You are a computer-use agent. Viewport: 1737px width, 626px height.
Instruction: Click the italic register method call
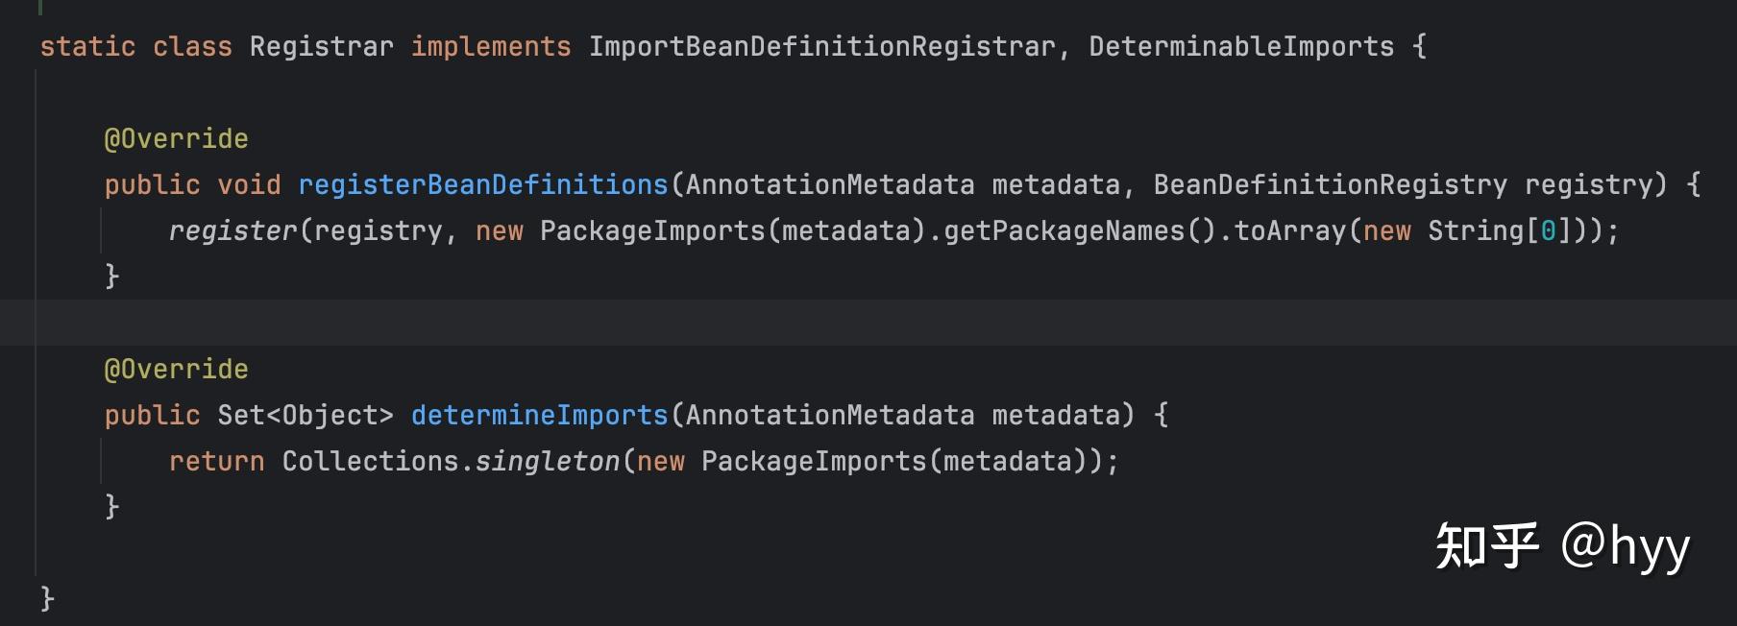click(x=232, y=230)
